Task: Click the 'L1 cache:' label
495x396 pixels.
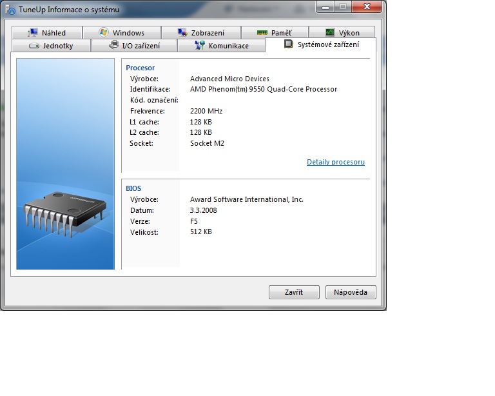Action: (x=144, y=122)
